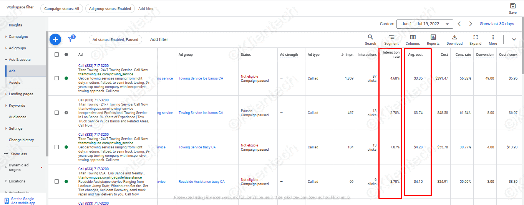524x205 pixels.
Task: Open the Reports icon
Action: tap(433, 39)
